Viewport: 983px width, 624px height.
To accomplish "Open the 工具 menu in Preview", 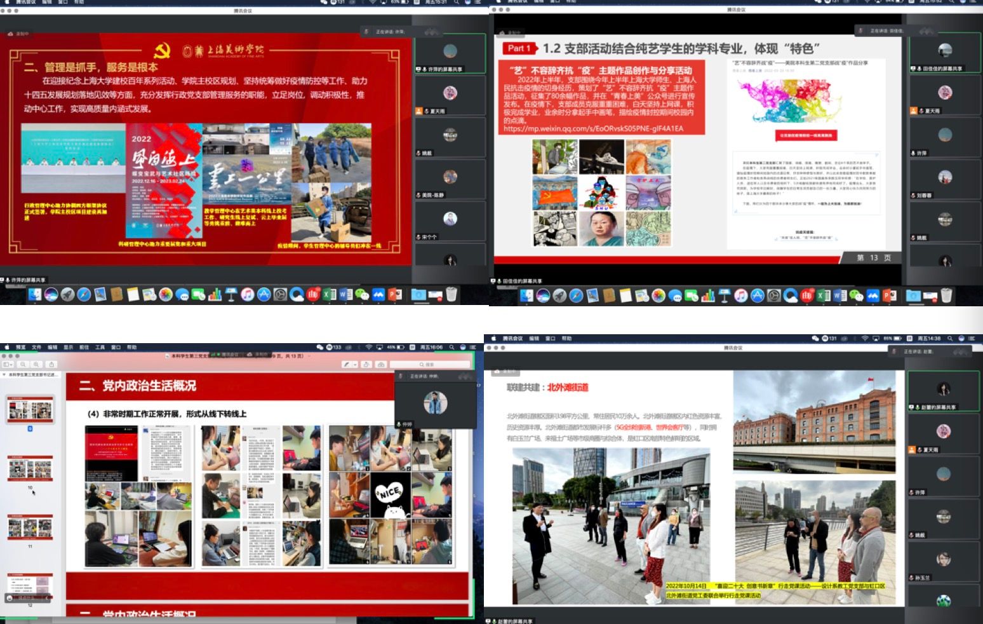I will click(100, 348).
